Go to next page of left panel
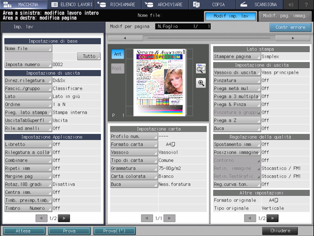314x236 pixels. pyautogui.click(x=64, y=218)
